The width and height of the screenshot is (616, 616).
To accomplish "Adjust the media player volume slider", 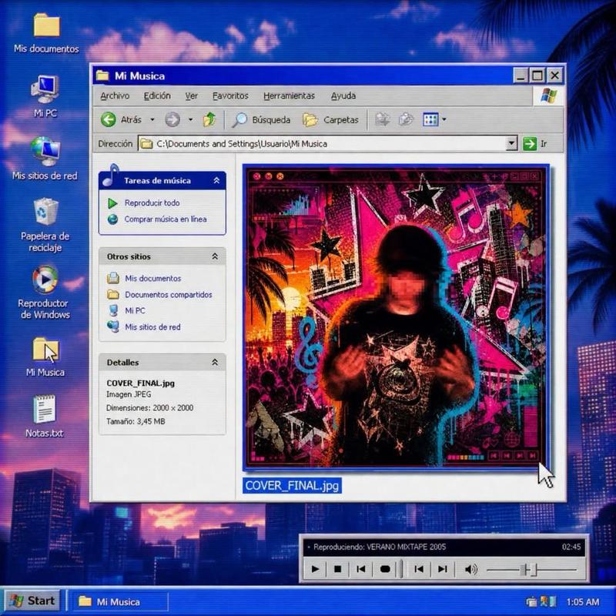I will (531, 569).
